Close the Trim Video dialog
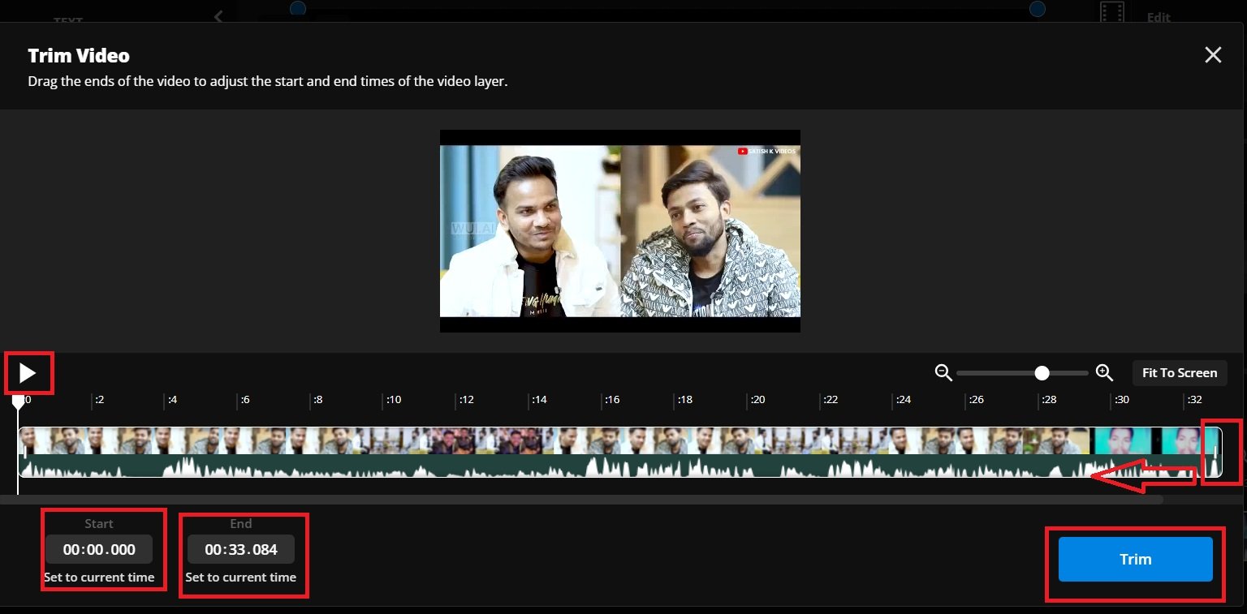Image resolution: width=1247 pixels, height=614 pixels. 1213,54
